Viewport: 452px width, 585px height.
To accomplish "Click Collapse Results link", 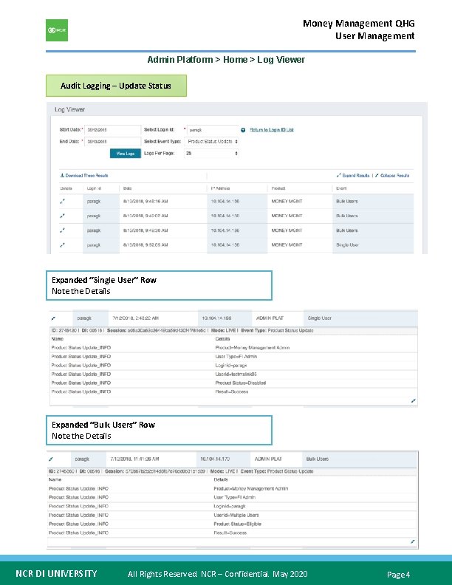I will coord(392,175).
